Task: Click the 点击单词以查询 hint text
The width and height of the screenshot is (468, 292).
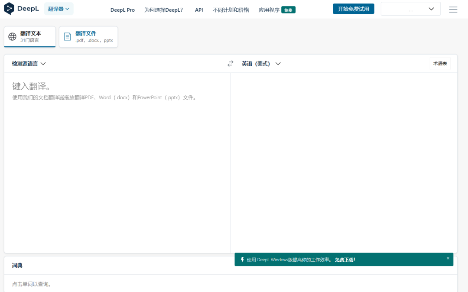Action: [x=31, y=284]
